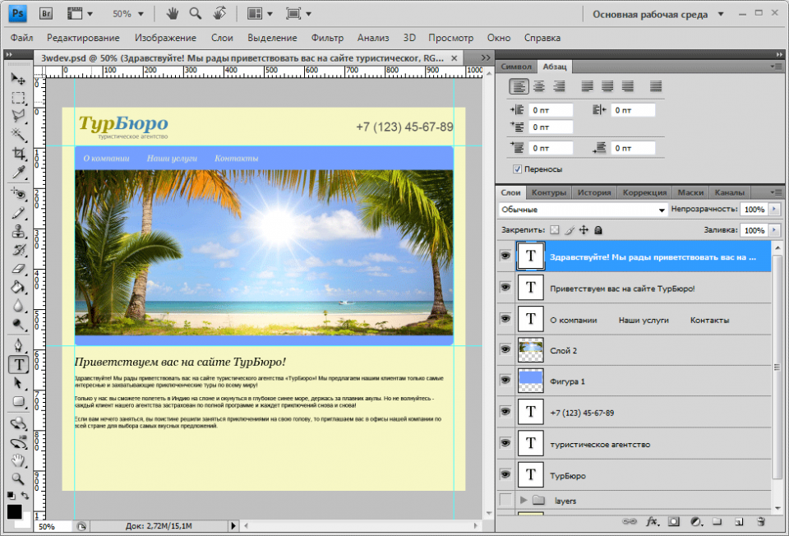The height and width of the screenshot is (536, 789).
Task: Click the black foreground color swatch
Action: click(x=15, y=512)
